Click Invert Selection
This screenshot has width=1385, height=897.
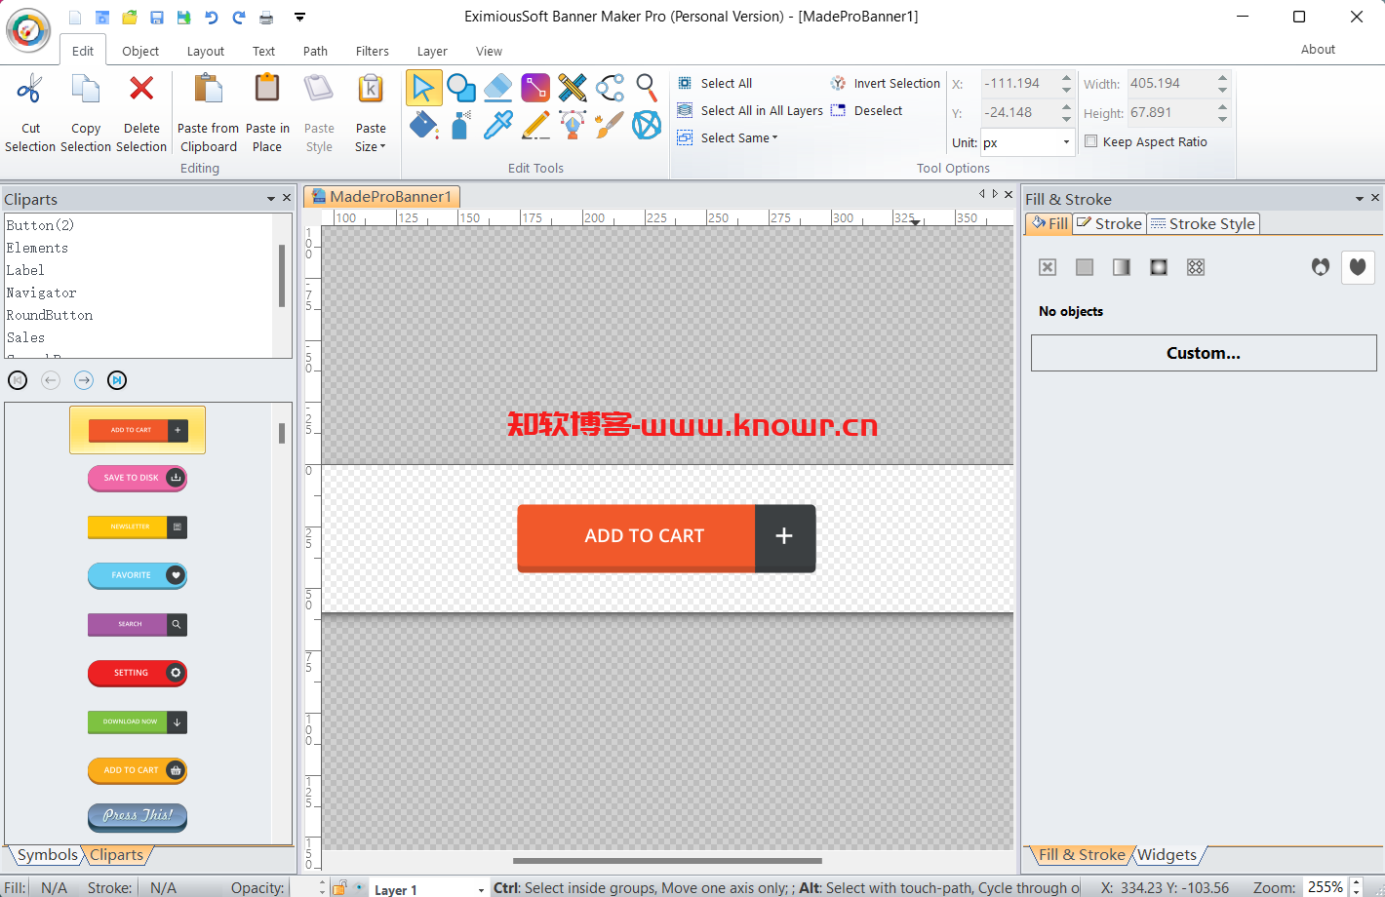pyautogui.click(x=886, y=84)
